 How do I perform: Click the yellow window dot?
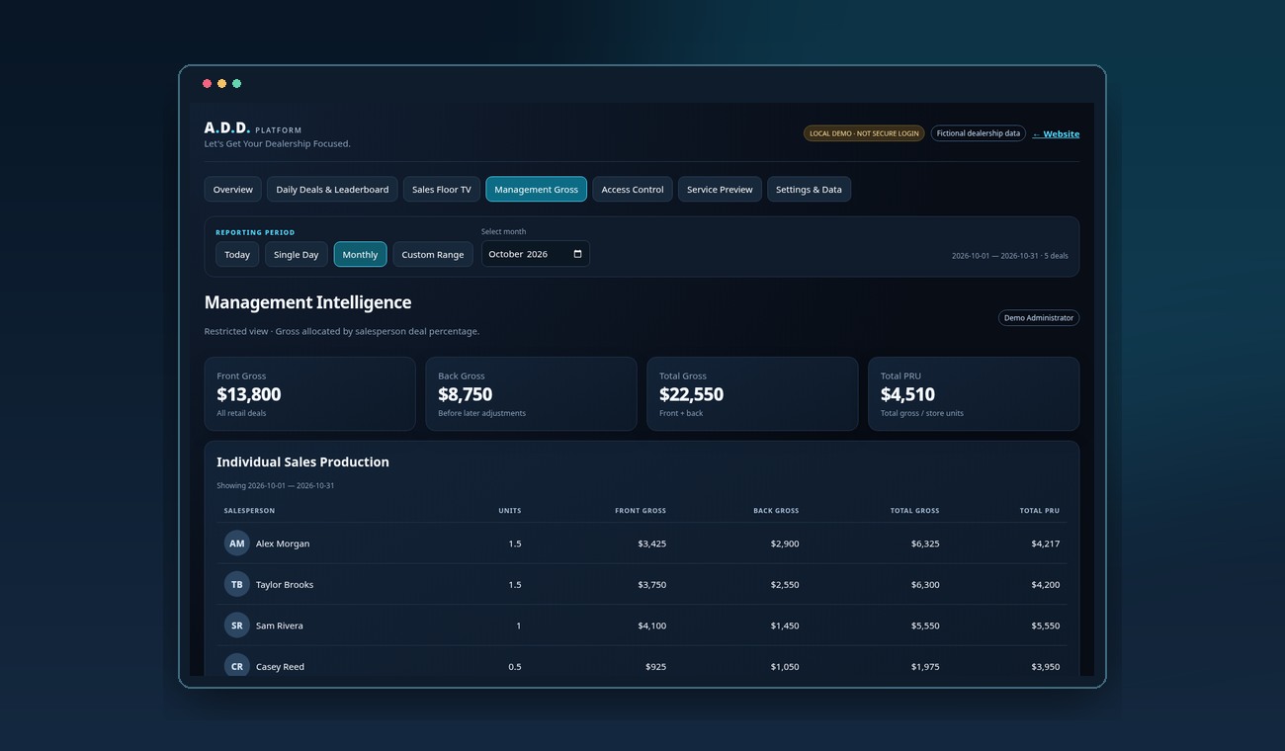point(221,84)
